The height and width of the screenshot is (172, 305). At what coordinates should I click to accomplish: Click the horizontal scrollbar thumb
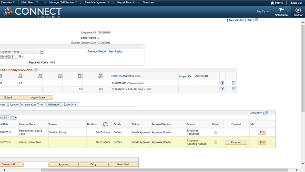click(164, 170)
